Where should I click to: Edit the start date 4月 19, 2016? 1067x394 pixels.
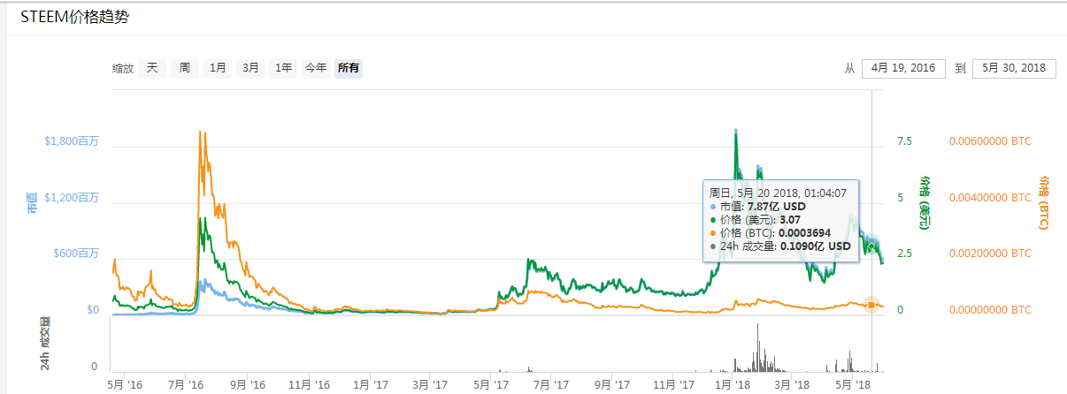902,68
